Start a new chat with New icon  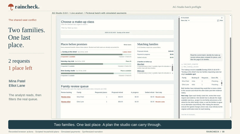coord(220,20)
